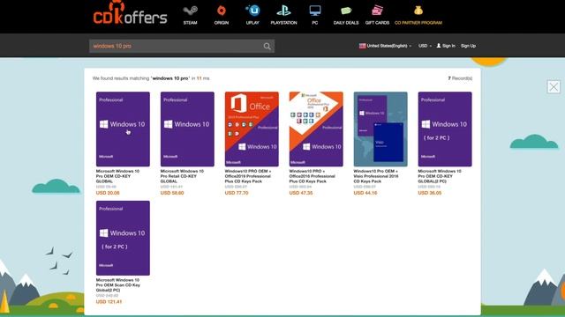The height and width of the screenshot is (317, 565).
Task: Click the price USD 121.41 in bottom row
Action: click(x=109, y=302)
